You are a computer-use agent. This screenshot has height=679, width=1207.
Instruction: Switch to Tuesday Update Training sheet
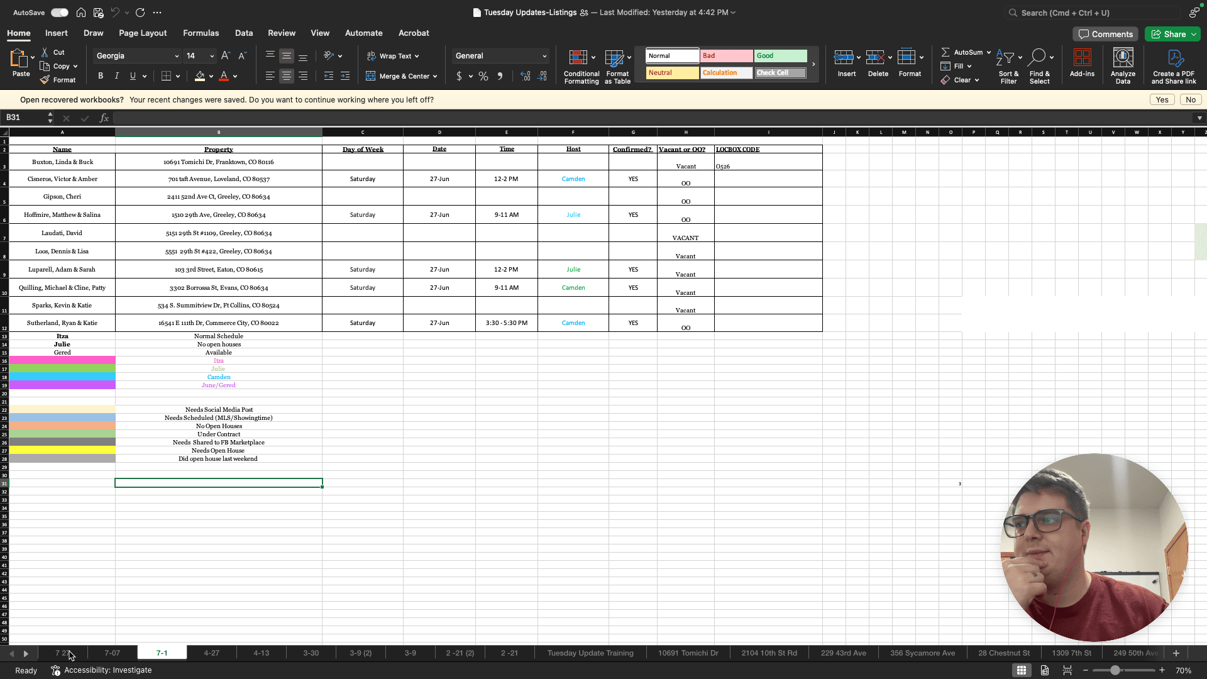coord(590,653)
